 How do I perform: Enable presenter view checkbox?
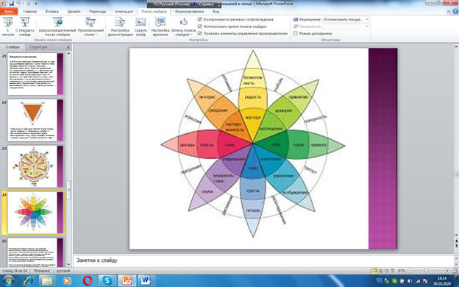tap(296, 33)
